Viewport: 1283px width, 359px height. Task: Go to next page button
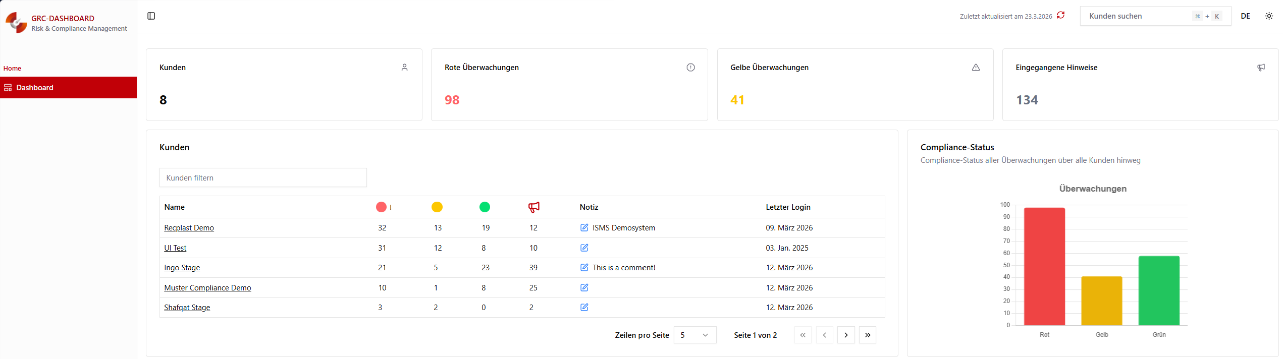pos(846,335)
